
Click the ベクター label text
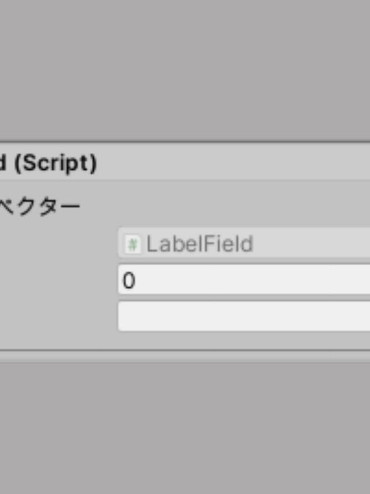point(40,207)
